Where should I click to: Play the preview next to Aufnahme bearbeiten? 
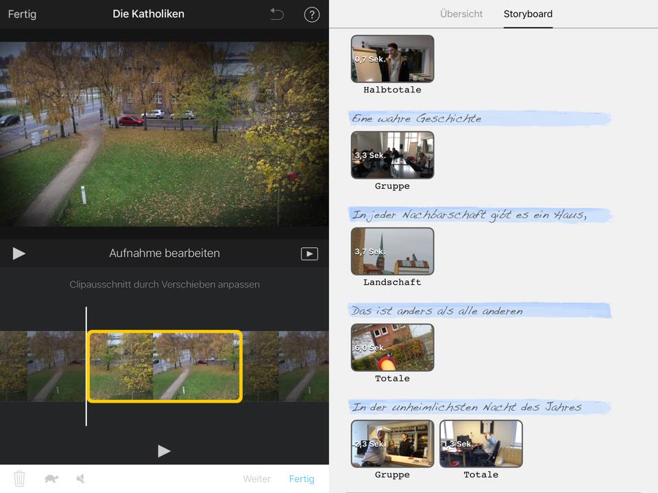click(x=19, y=253)
